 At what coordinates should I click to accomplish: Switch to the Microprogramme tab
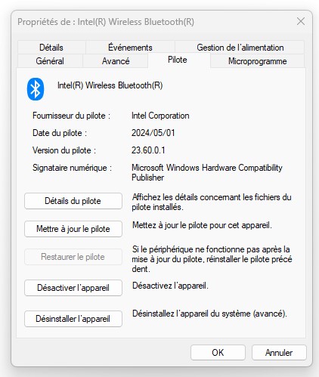[257, 61]
